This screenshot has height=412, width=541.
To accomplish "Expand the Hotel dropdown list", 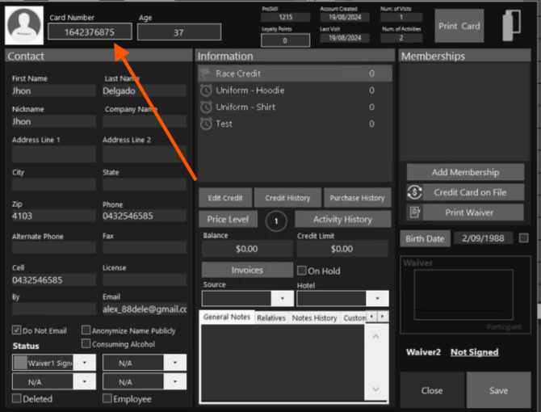I will coord(377,299).
